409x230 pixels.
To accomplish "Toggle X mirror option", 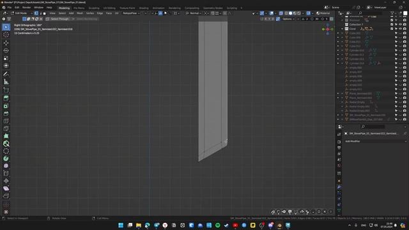I will tap(265, 19).
